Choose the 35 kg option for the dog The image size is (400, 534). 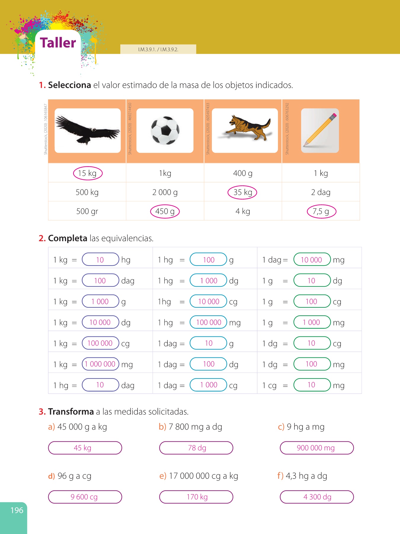click(x=242, y=192)
